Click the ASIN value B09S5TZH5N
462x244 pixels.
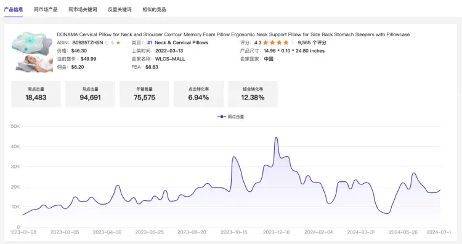(87, 42)
